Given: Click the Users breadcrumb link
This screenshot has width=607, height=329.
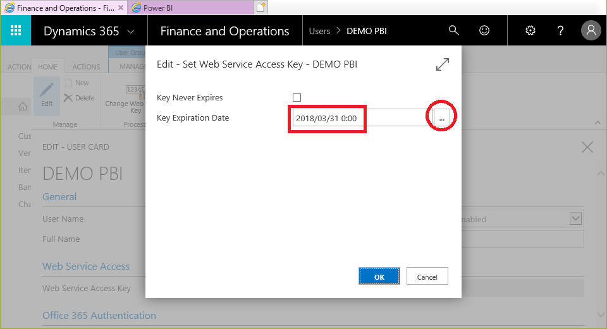Looking at the screenshot, I should point(319,31).
